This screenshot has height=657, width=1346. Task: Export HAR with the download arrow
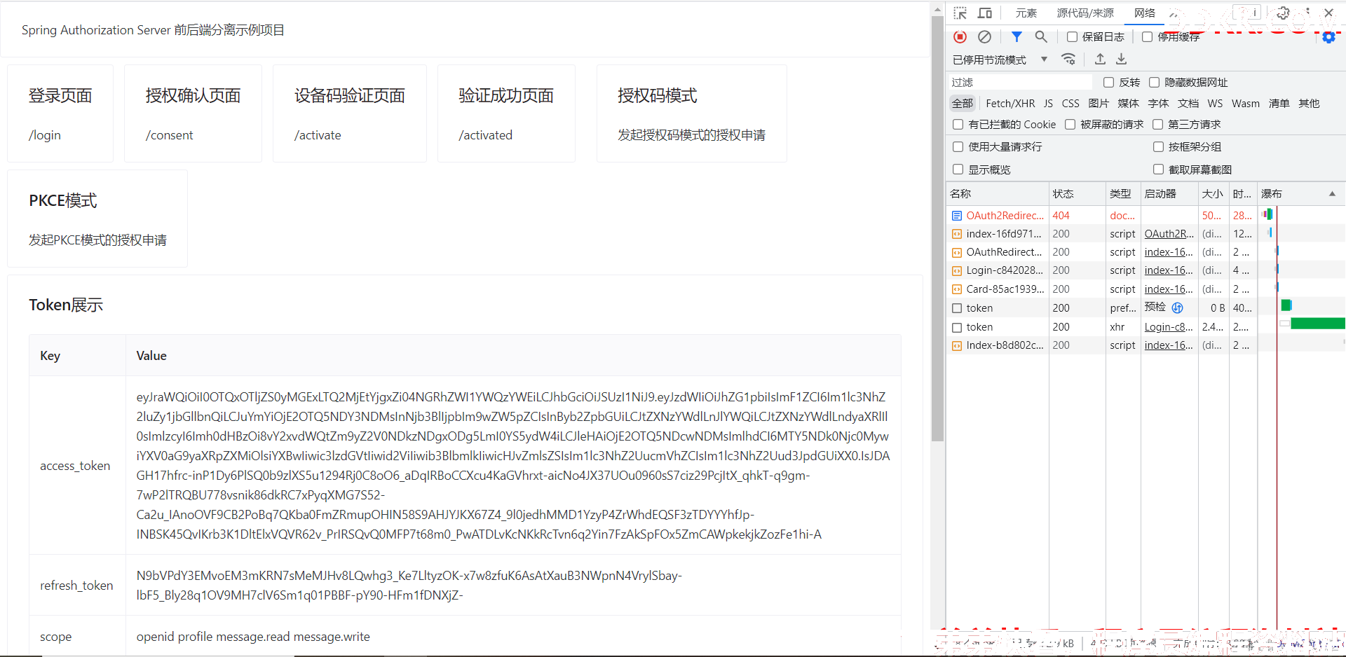pos(1122,60)
